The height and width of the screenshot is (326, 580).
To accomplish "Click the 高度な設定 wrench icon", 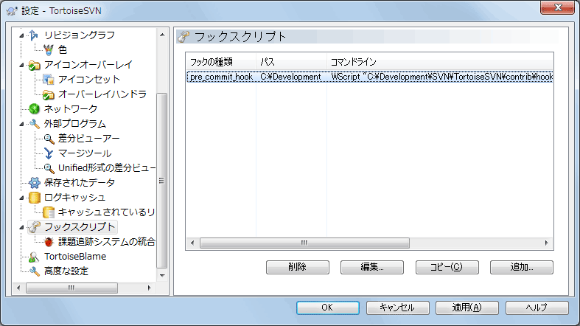I will click(x=34, y=271).
